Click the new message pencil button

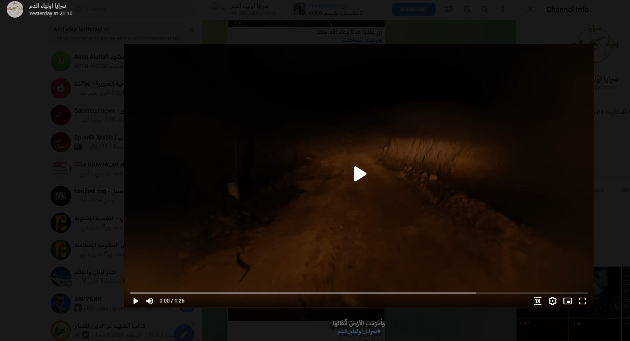coord(184,334)
